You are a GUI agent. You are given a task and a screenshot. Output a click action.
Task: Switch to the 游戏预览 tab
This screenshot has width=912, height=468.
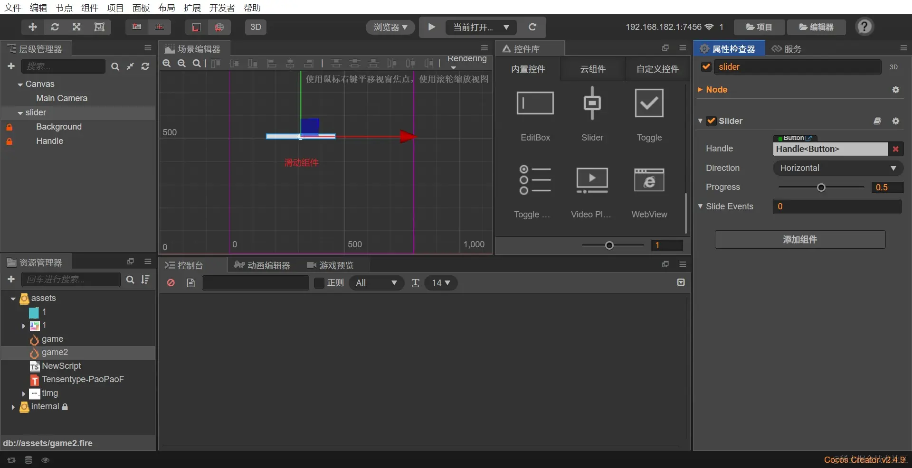click(x=331, y=265)
